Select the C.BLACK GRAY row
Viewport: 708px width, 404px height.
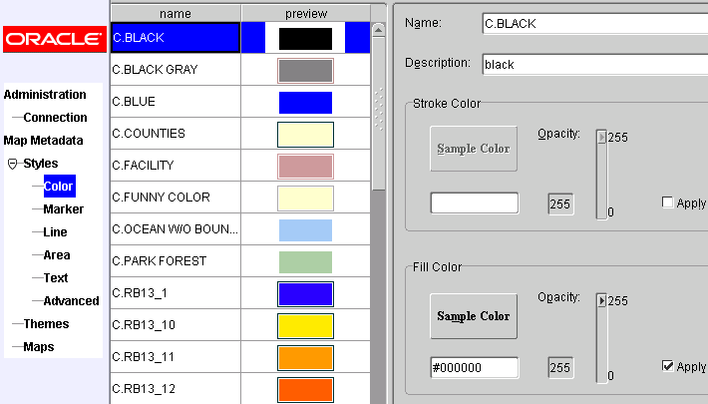tap(240, 70)
